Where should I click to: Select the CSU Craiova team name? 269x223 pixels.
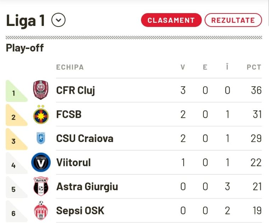point(85,138)
